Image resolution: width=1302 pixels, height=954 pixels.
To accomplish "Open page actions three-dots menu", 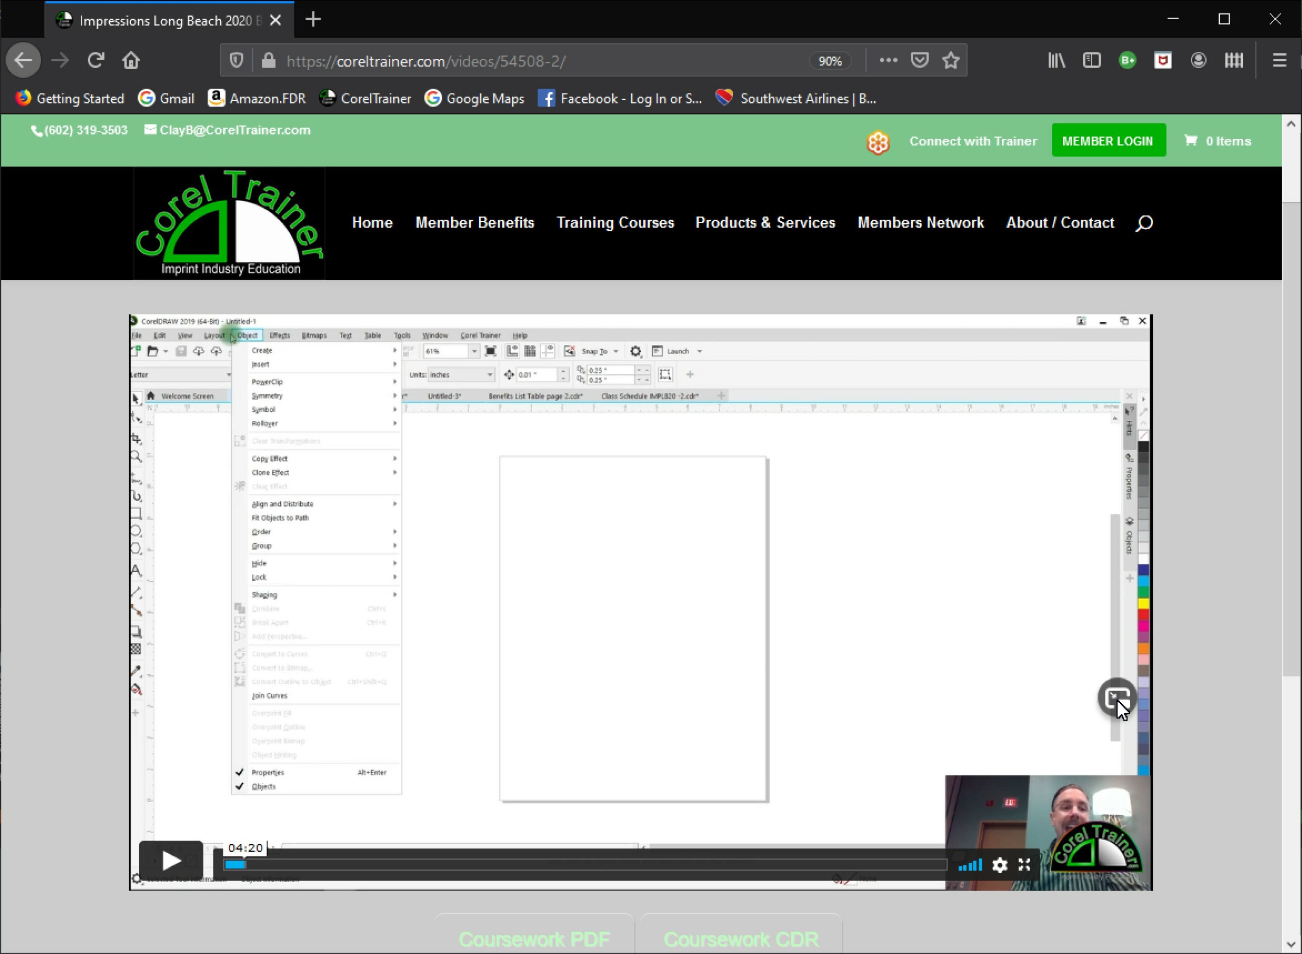I will pos(888,60).
